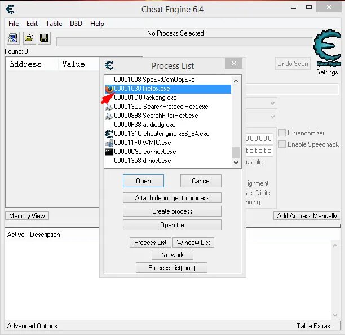Open the Help menu
The width and height of the screenshot is (345, 335).
coord(97,24)
